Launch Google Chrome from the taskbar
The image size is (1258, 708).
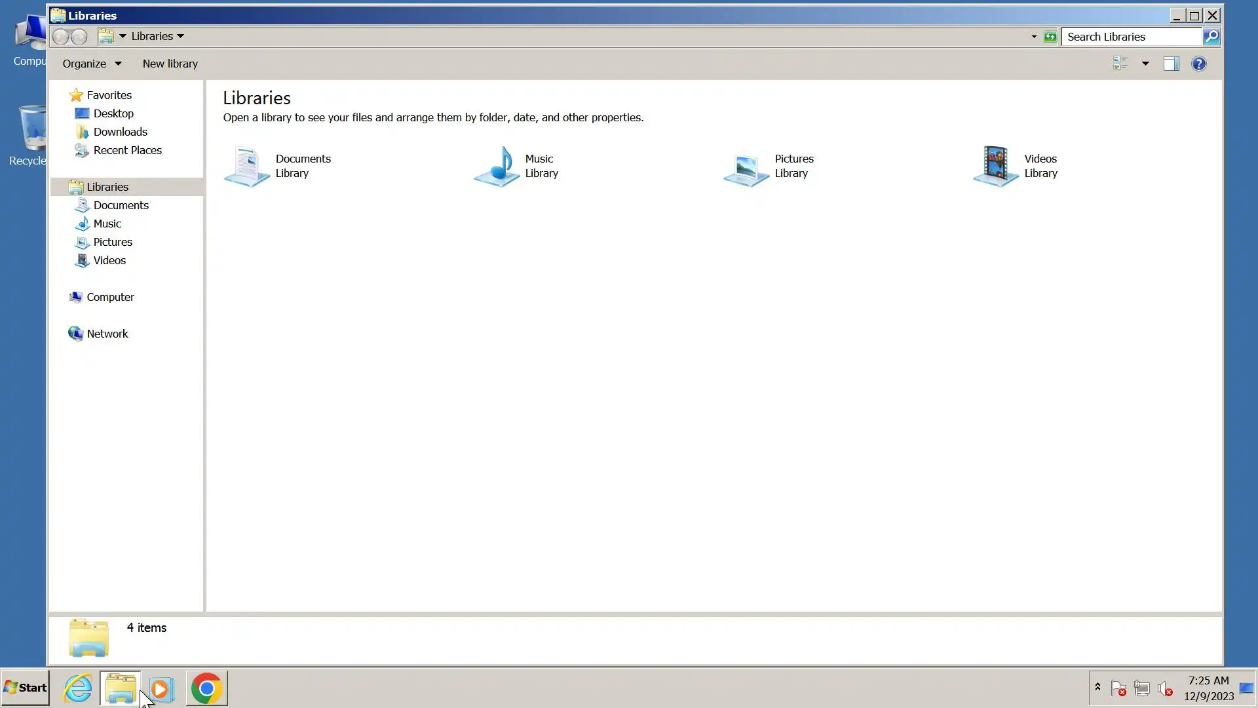206,688
